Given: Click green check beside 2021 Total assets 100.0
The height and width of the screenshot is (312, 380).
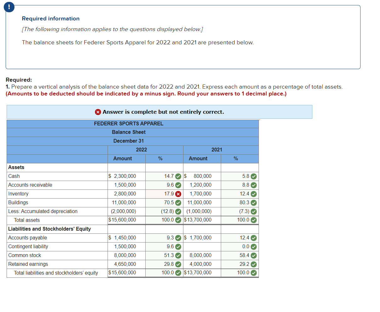Looking at the screenshot, I should [x=254, y=220].
